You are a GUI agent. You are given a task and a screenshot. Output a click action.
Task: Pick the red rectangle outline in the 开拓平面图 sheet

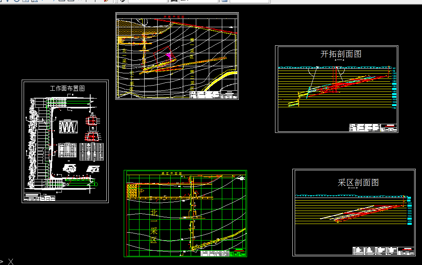coord(165,56)
